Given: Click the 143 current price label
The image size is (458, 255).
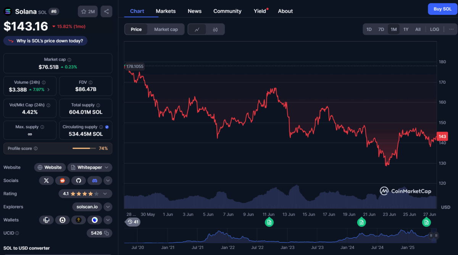Looking at the screenshot, I should (x=443, y=137).
